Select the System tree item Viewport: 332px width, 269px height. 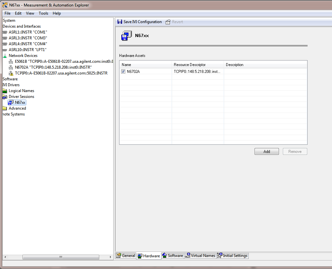pos(9,20)
